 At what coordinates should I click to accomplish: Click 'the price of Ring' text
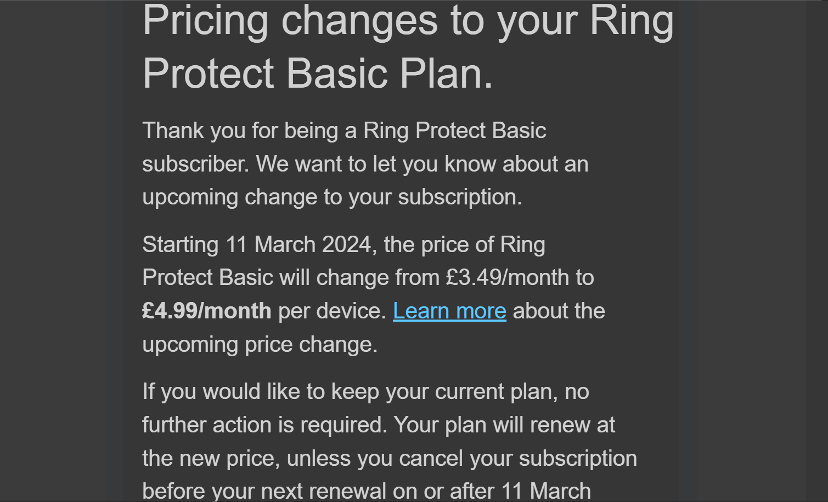(x=464, y=244)
